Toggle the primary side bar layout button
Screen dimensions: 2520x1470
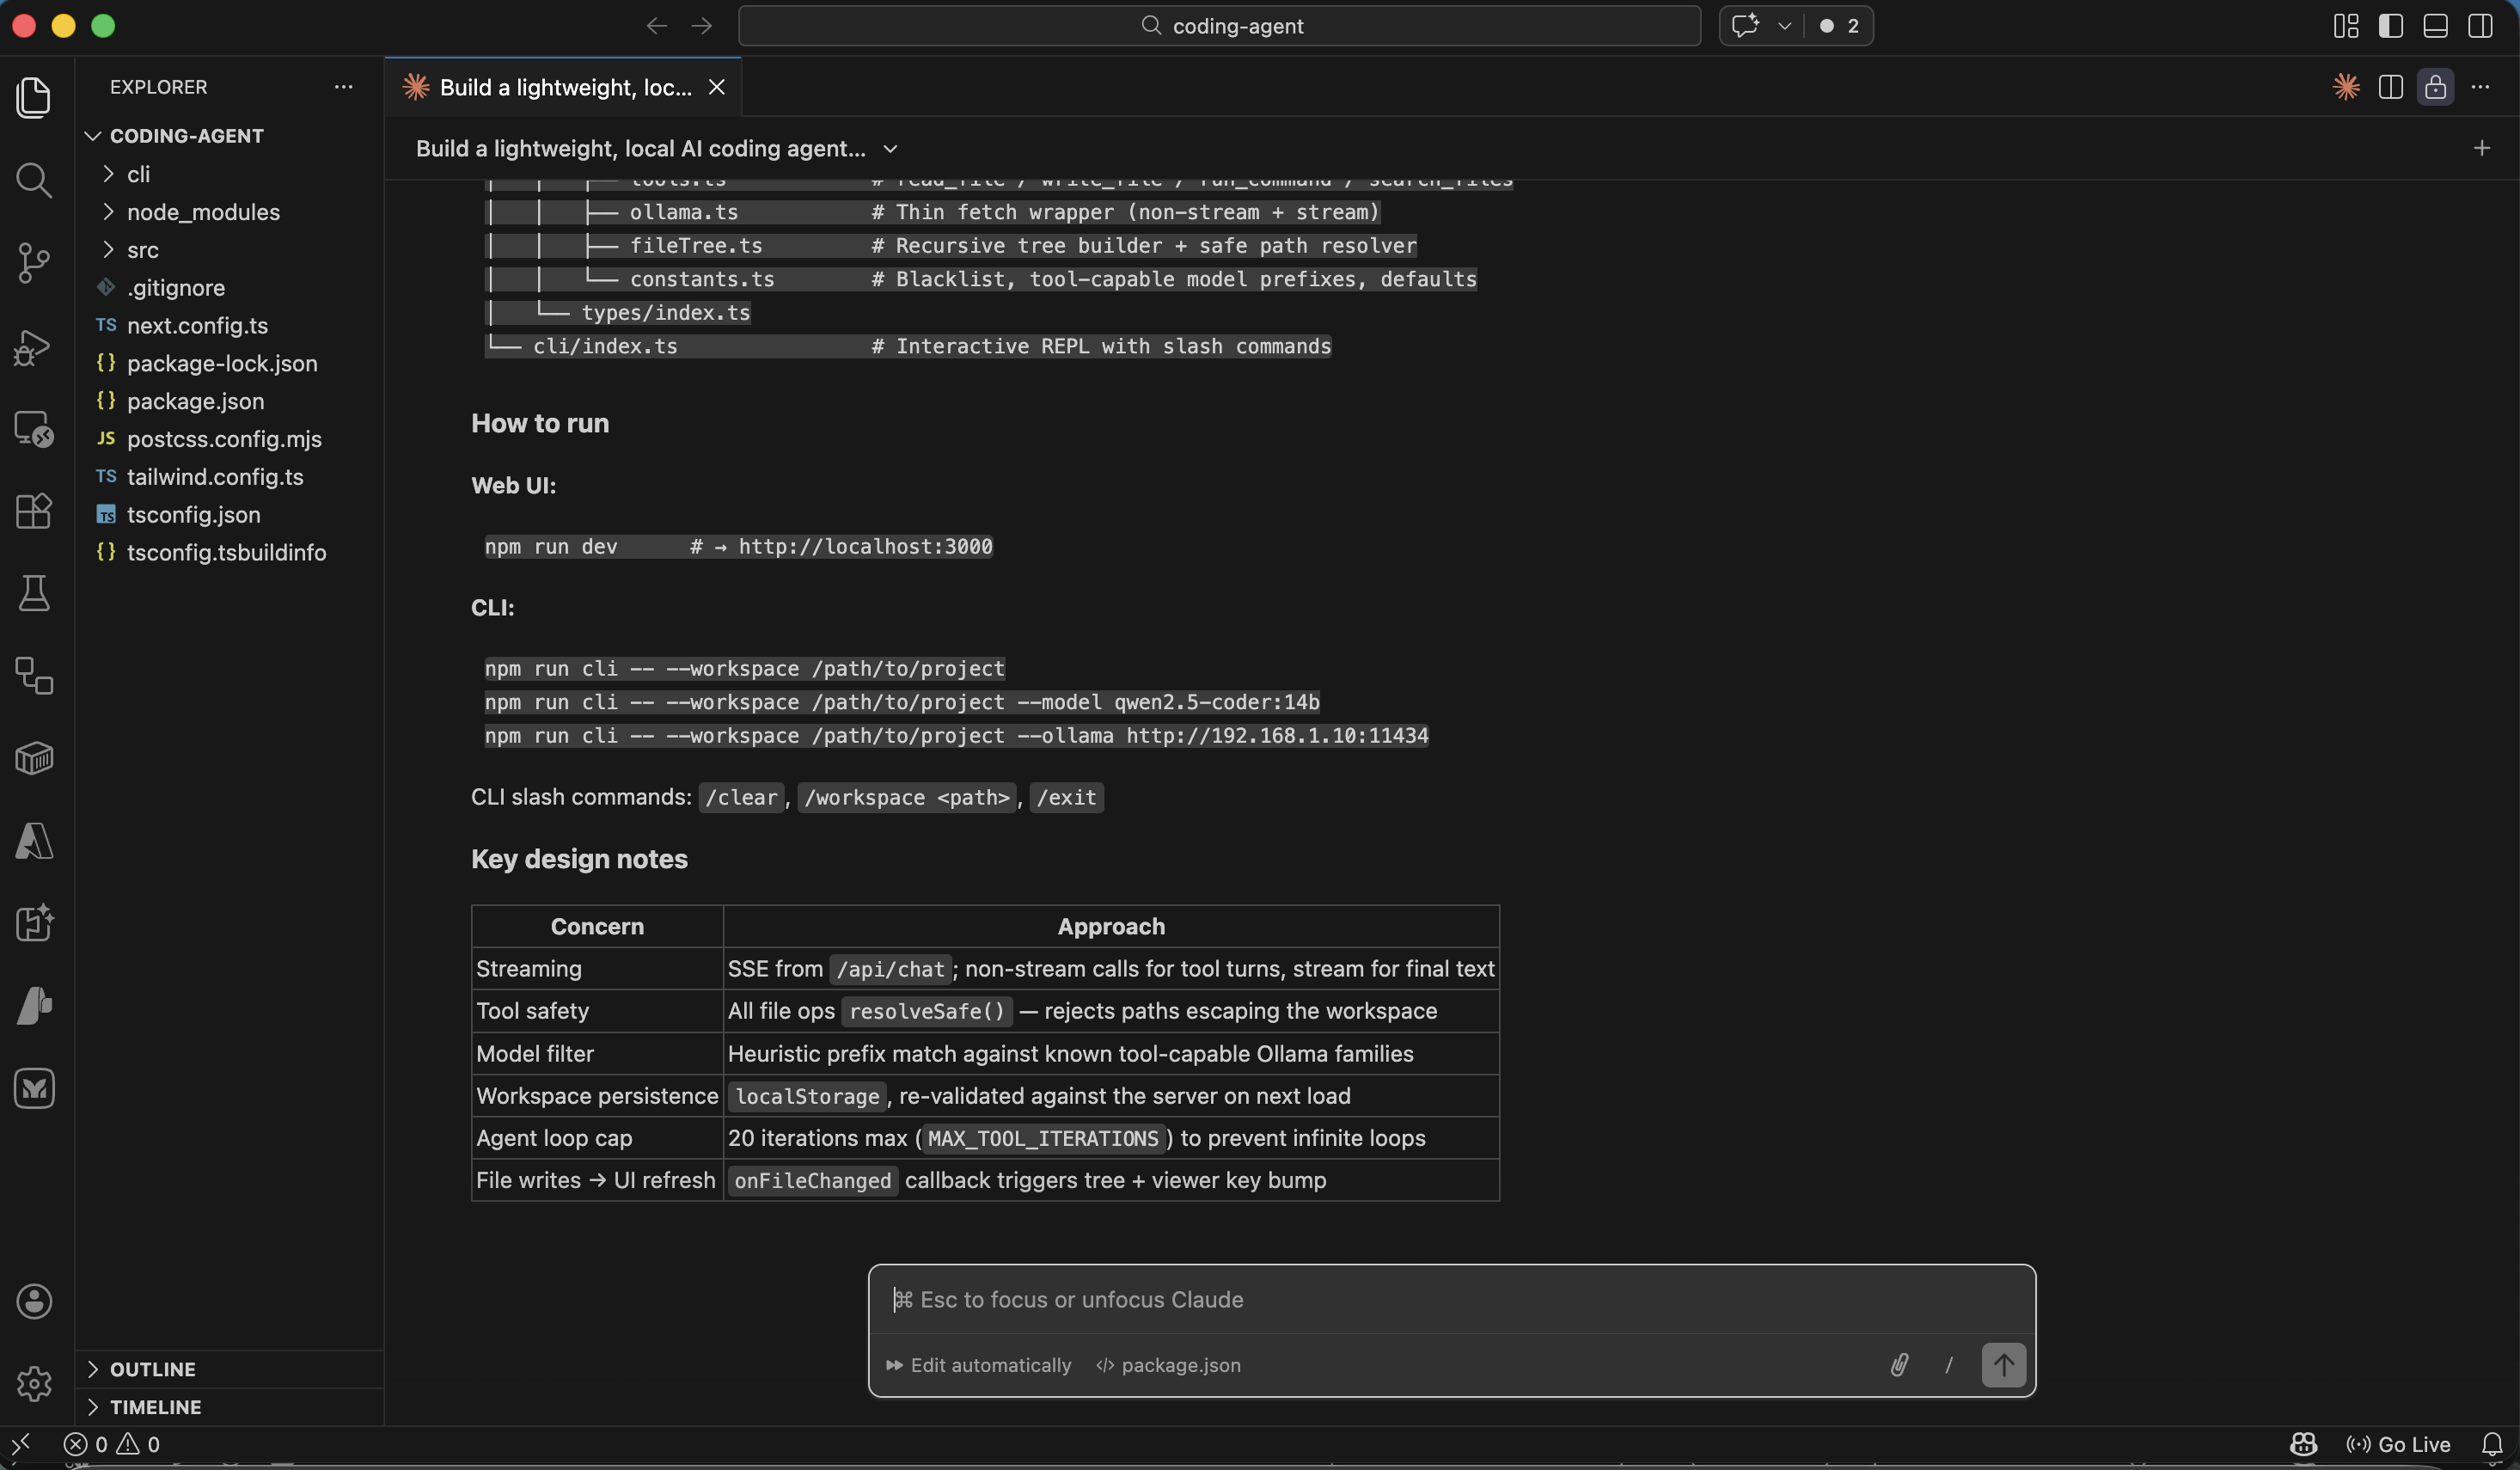tap(2390, 26)
